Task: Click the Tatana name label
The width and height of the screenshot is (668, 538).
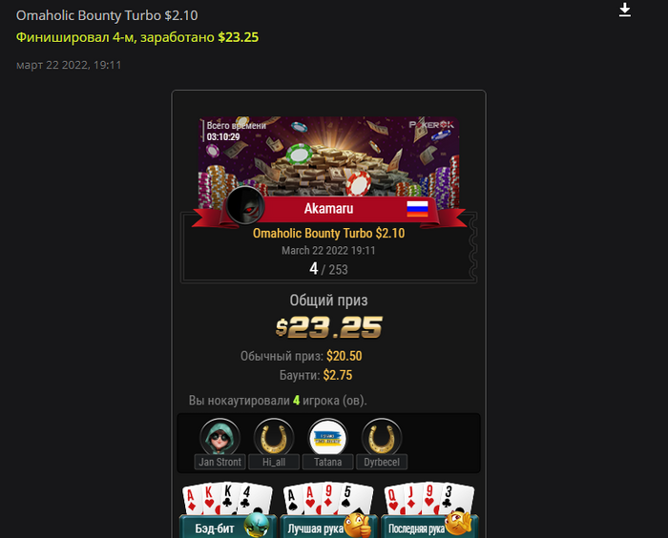Action: point(327,462)
